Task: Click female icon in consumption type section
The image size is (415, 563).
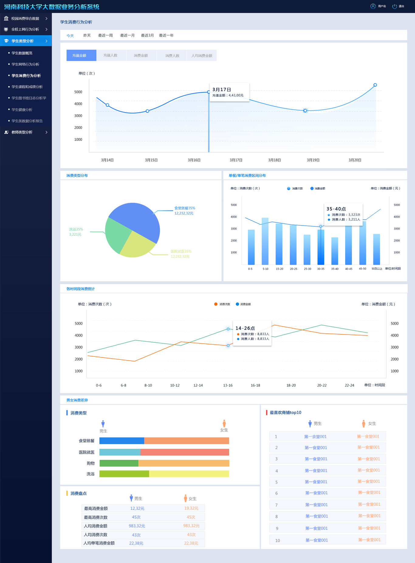Action: 224,423
